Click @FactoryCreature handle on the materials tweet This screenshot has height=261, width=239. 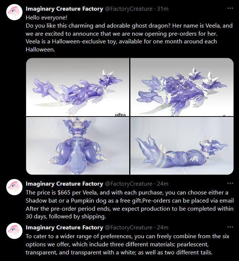[x=129, y=228]
